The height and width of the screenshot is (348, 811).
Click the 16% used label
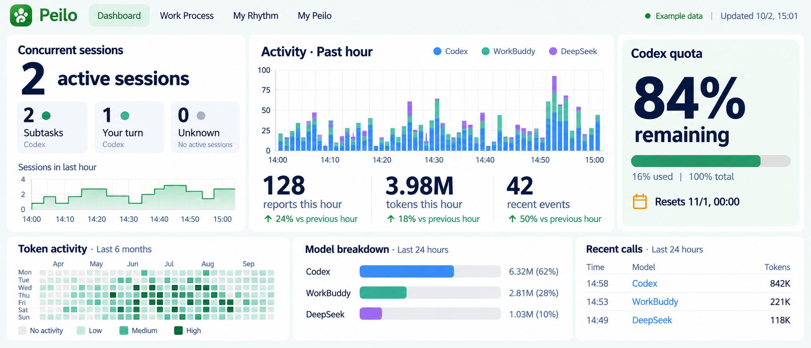coord(653,177)
